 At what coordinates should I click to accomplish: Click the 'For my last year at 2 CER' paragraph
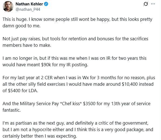[x=79, y=84]
